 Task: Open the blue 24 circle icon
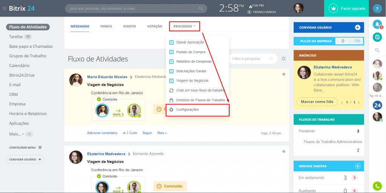click(377, 106)
